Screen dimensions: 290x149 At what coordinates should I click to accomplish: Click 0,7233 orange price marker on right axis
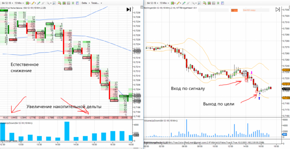click(x=286, y=70)
